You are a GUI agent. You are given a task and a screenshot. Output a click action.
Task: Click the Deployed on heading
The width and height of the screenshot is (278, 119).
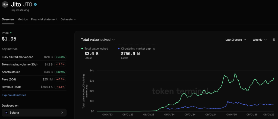(10, 105)
